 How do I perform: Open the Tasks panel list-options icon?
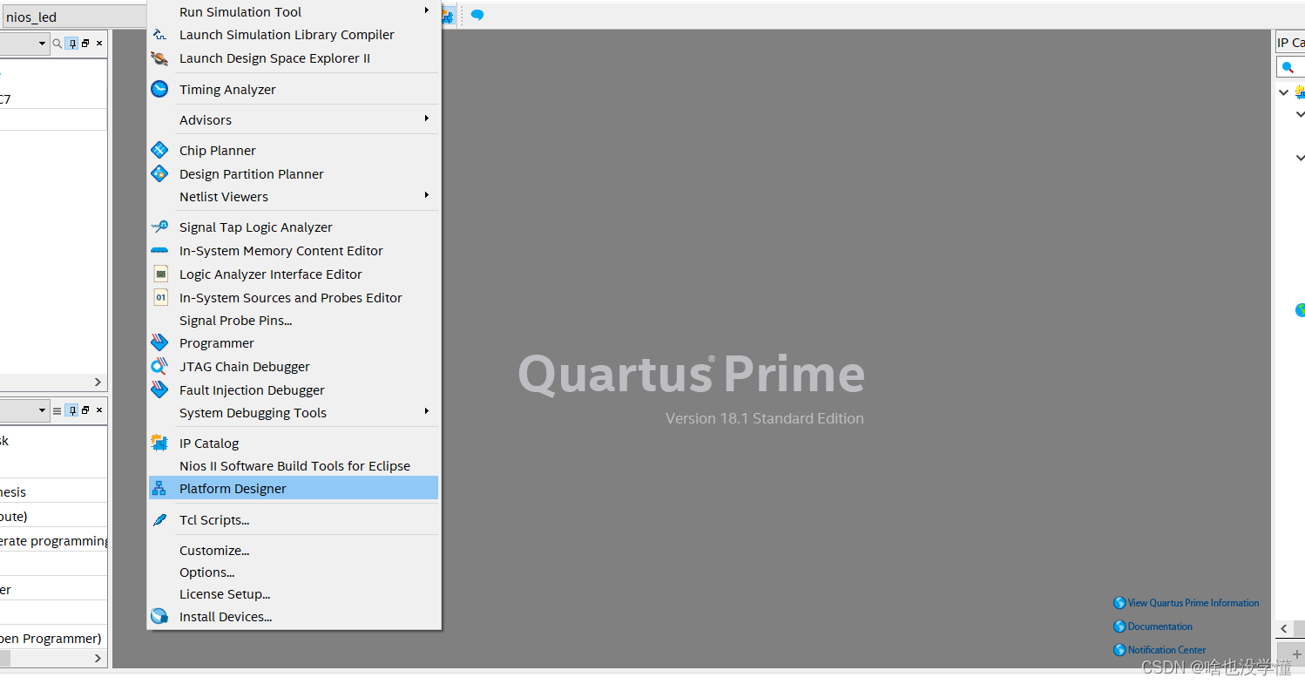[57, 410]
